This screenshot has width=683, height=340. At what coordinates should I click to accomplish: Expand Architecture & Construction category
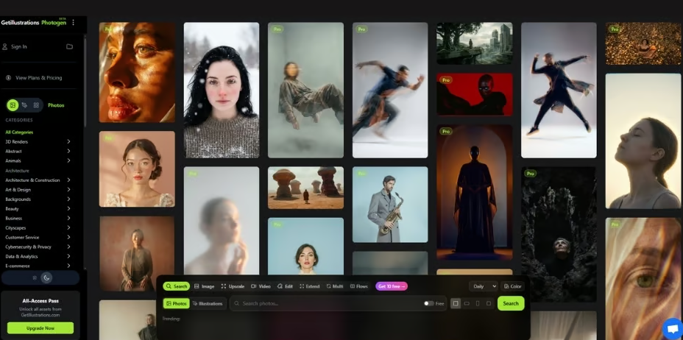coord(69,180)
